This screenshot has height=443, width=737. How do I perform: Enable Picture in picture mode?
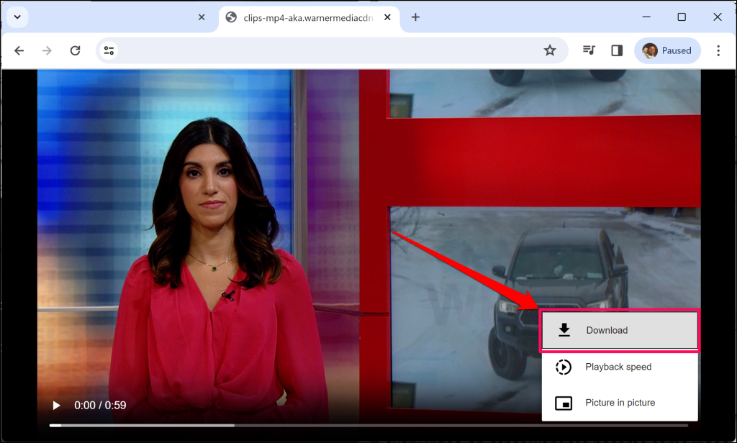pos(619,403)
